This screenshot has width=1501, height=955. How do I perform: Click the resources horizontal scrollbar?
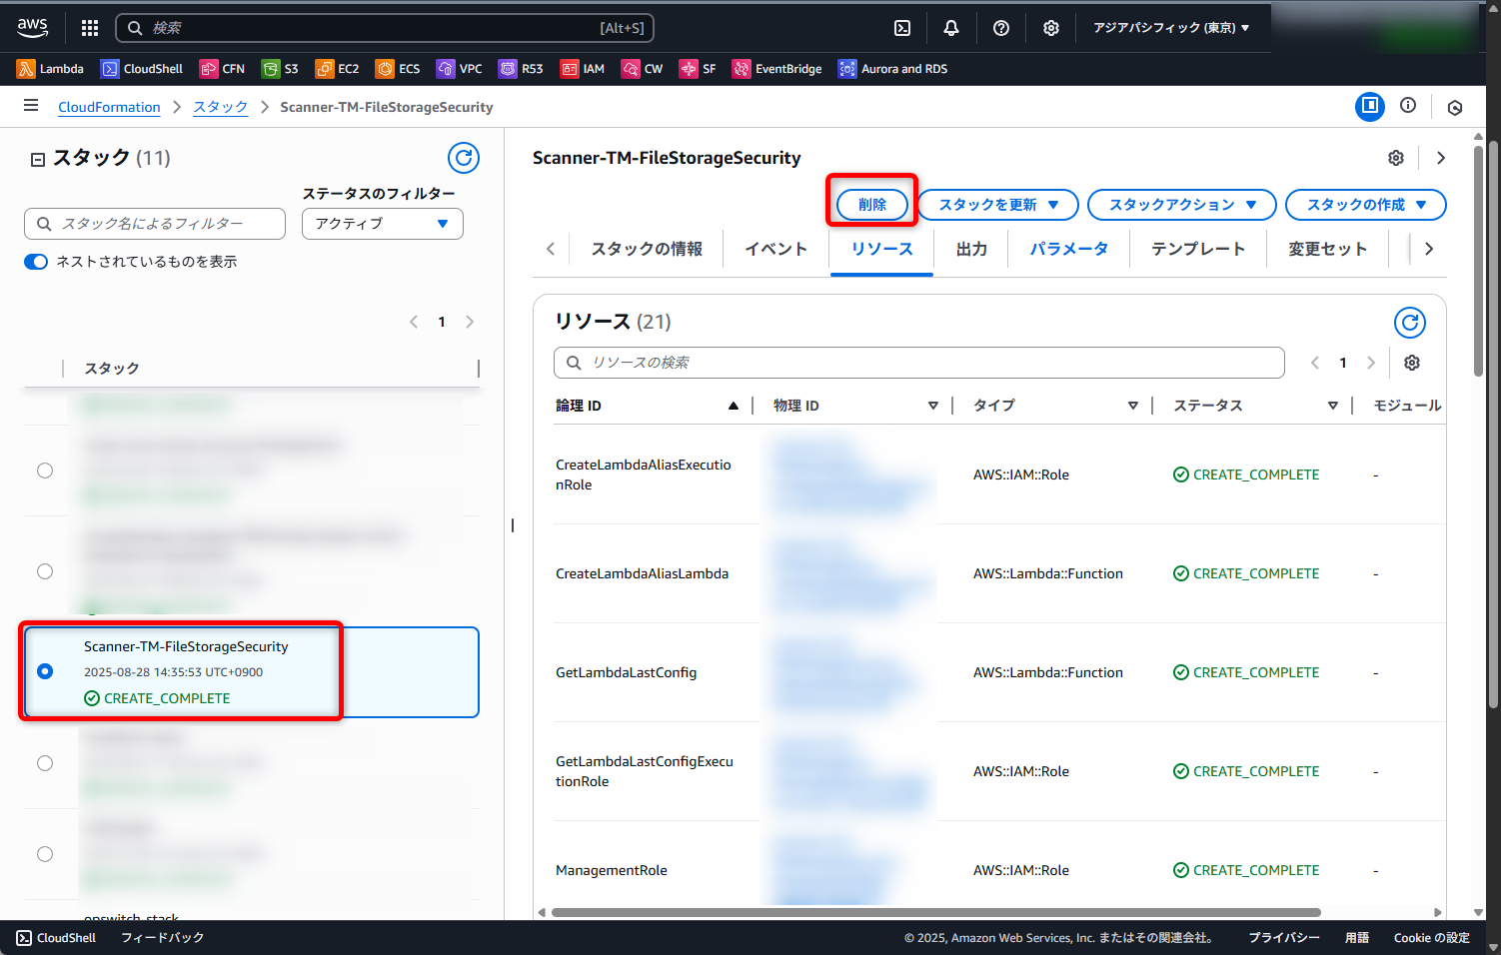tap(935, 912)
